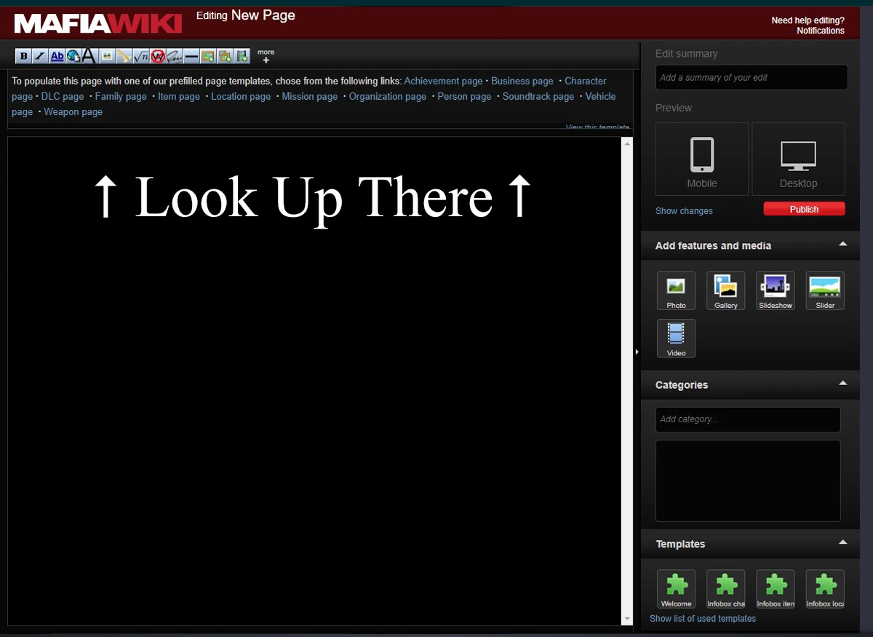Insert the Infobox location template
The width and height of the screenshot is (873, 637).
coord(825,589)
